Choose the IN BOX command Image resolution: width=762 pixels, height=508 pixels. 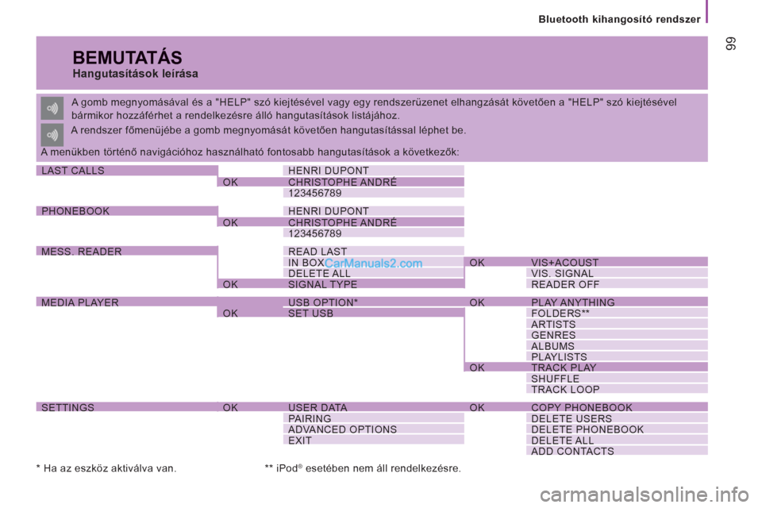click(373, 263)
